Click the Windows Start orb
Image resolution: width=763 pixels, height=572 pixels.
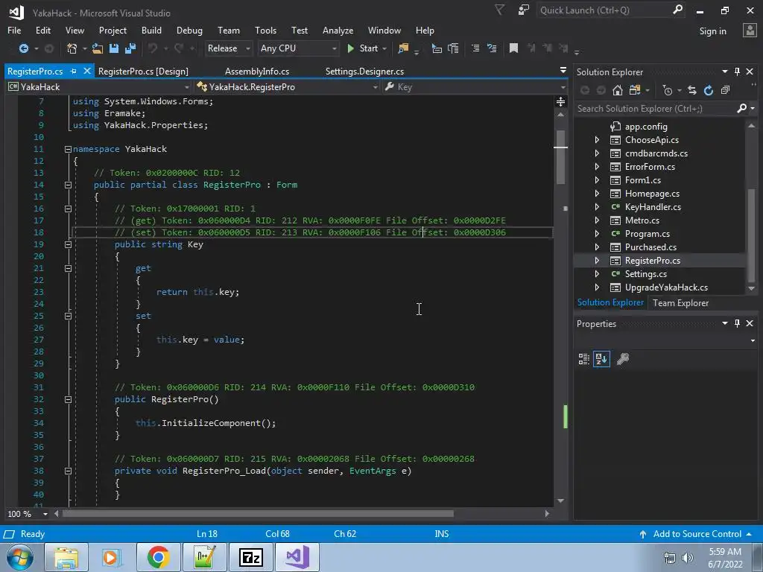(20, 557)
